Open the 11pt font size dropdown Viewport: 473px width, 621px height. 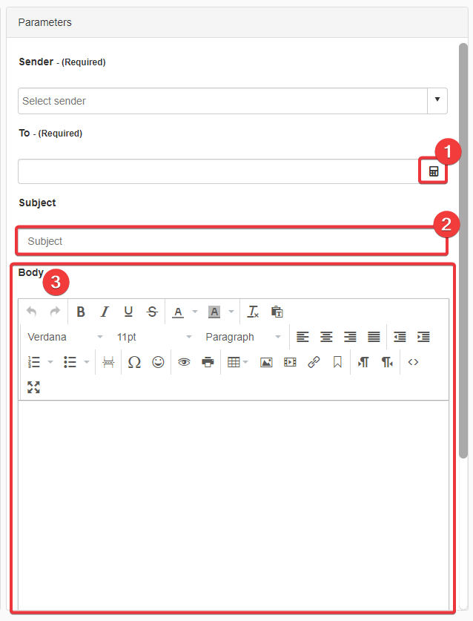(154, 337)
